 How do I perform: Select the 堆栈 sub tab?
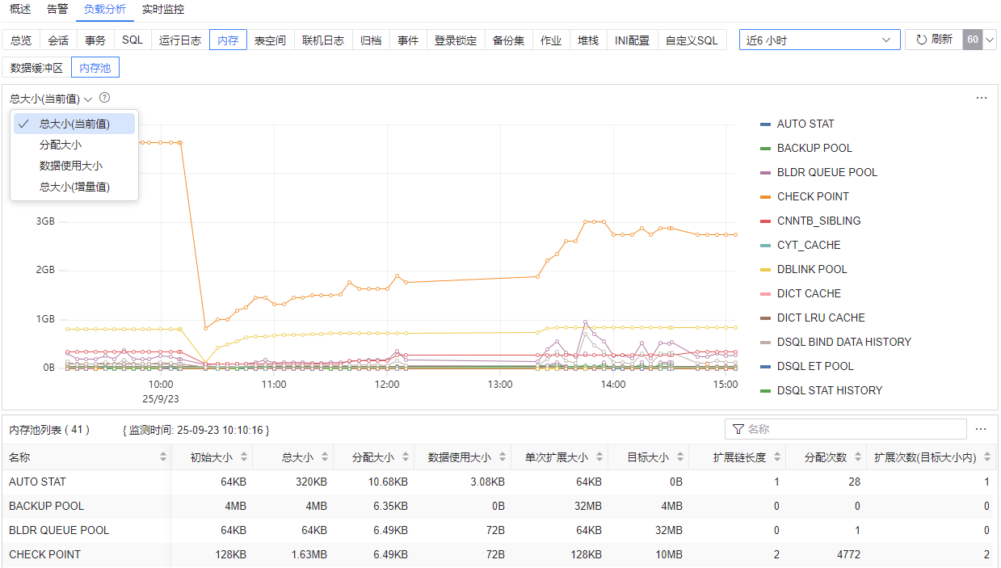click(x=588, y=40)
